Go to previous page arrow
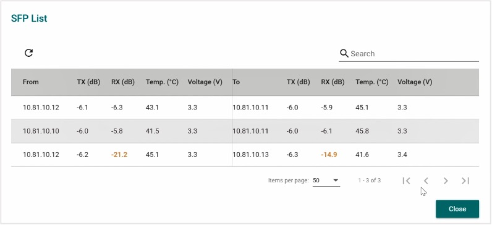Screen dimensions: 492x225 (426, 180)
